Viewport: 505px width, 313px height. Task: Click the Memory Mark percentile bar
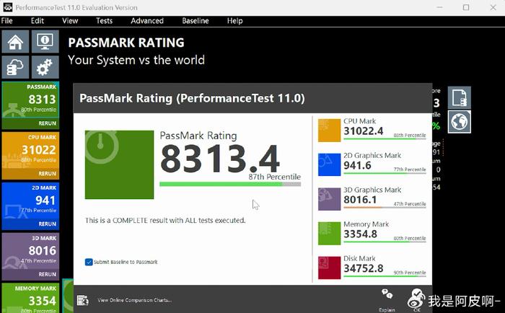[385, 242]
